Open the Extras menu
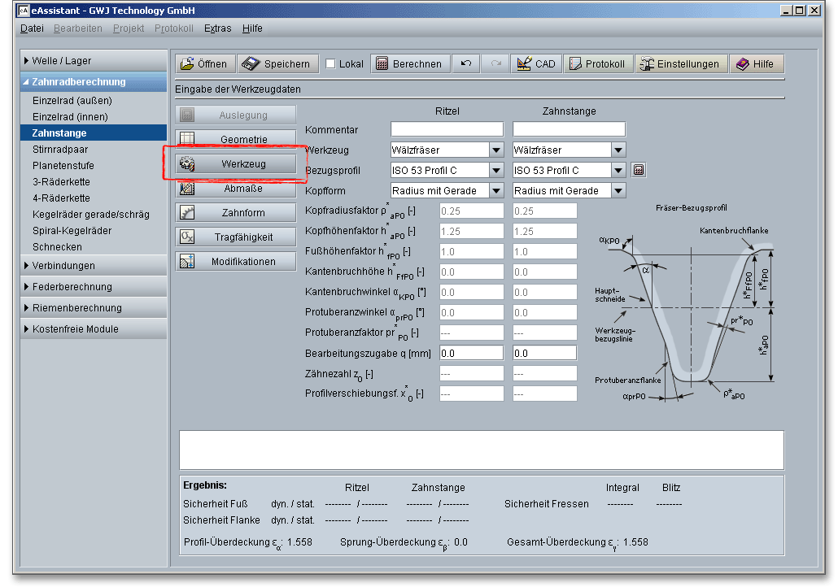Screen dimensions: 838x587 point(217,28)
